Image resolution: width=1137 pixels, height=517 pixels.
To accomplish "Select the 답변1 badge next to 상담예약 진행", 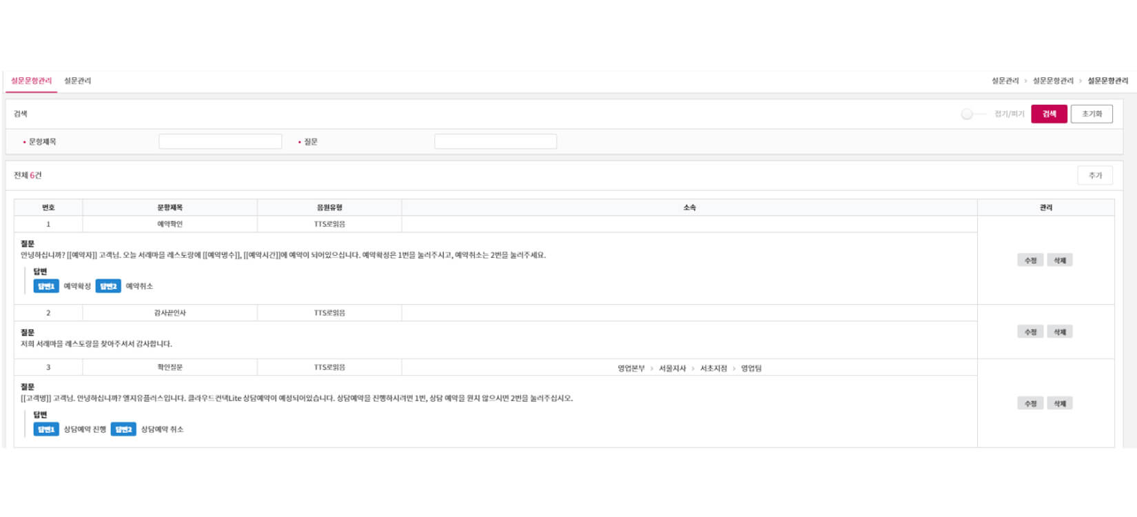I will coord(46,429).
